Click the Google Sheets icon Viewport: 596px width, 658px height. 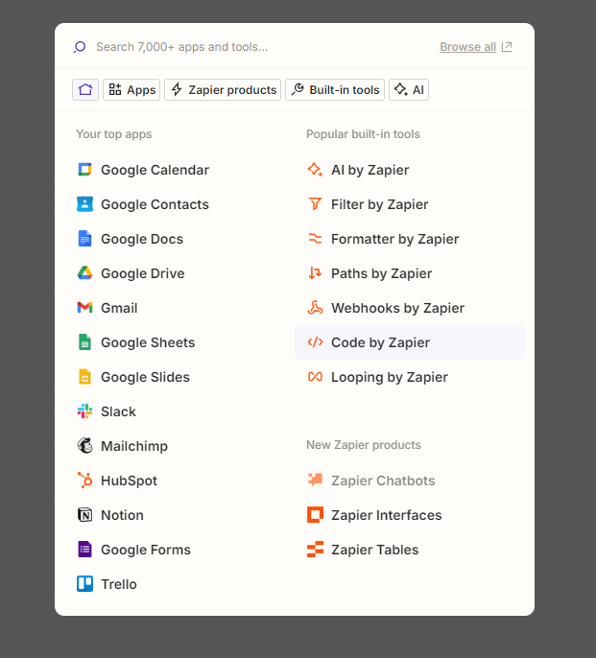point(84,342)
